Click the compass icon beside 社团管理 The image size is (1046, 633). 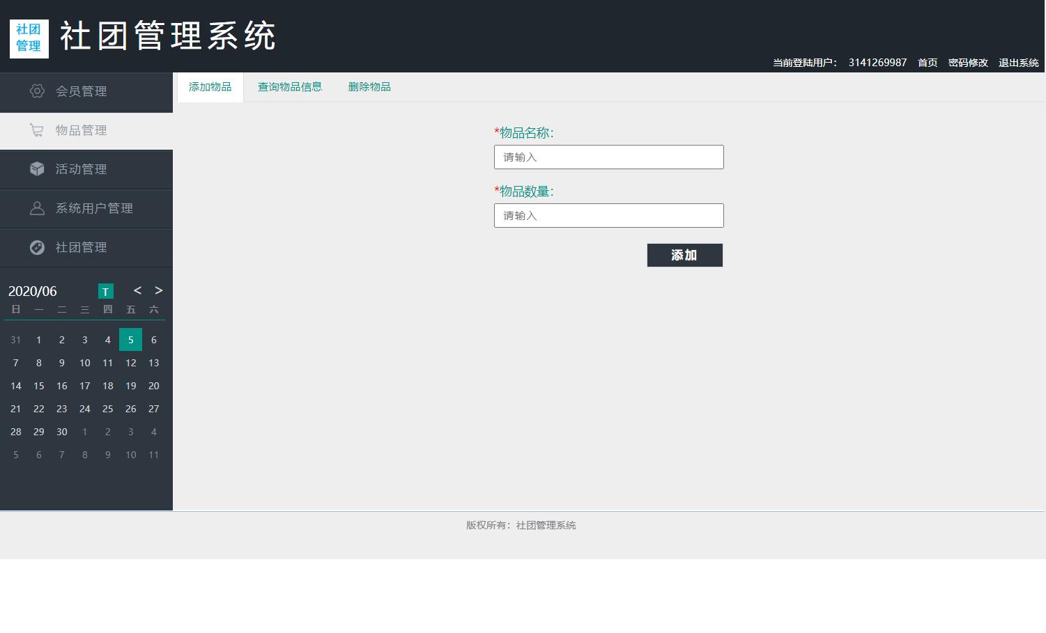(37, 247)
